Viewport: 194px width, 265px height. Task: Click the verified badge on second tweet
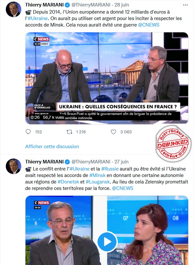coord(67,162)
